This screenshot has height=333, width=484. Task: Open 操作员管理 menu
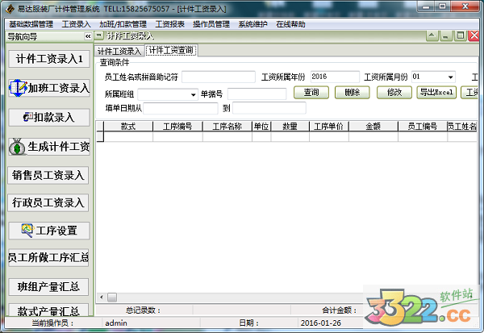pos(211,24)
